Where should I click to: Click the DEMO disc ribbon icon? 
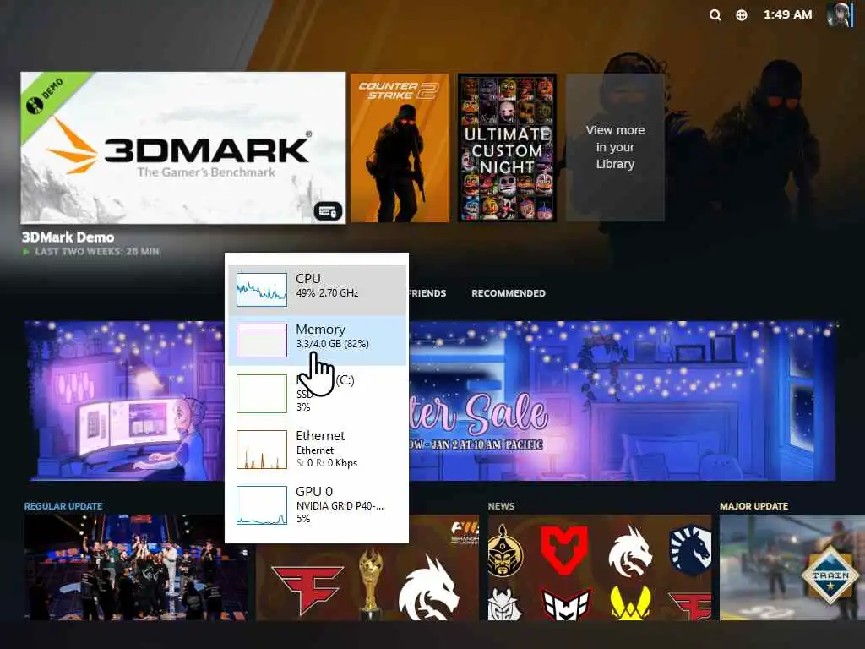click(35, 104)
